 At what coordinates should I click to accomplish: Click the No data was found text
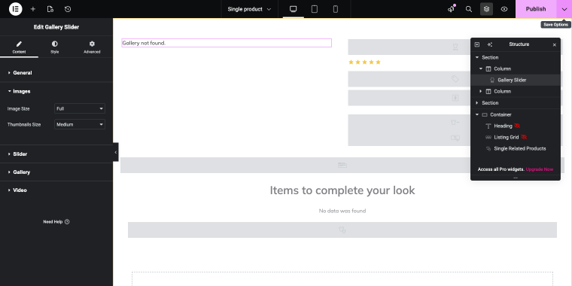pos(342,211)
